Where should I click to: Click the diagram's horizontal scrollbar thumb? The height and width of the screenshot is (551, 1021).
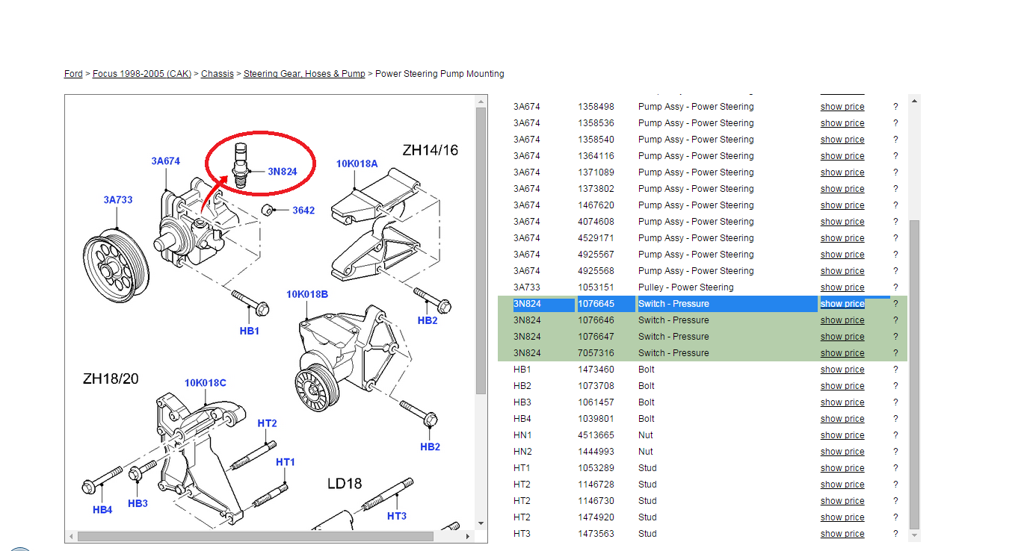point(255,536)
